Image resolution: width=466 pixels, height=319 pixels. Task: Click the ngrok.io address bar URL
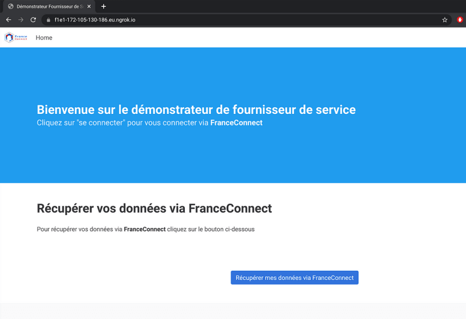pos(95,20)
